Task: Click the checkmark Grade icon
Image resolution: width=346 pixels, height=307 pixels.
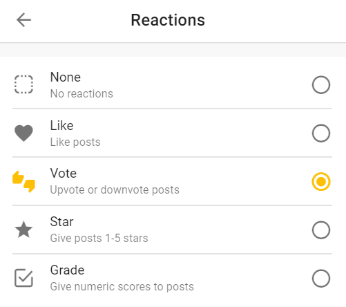Action: point(23,278)
